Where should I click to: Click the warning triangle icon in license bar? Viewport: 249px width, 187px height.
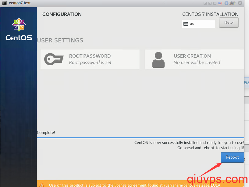point(42,185)
